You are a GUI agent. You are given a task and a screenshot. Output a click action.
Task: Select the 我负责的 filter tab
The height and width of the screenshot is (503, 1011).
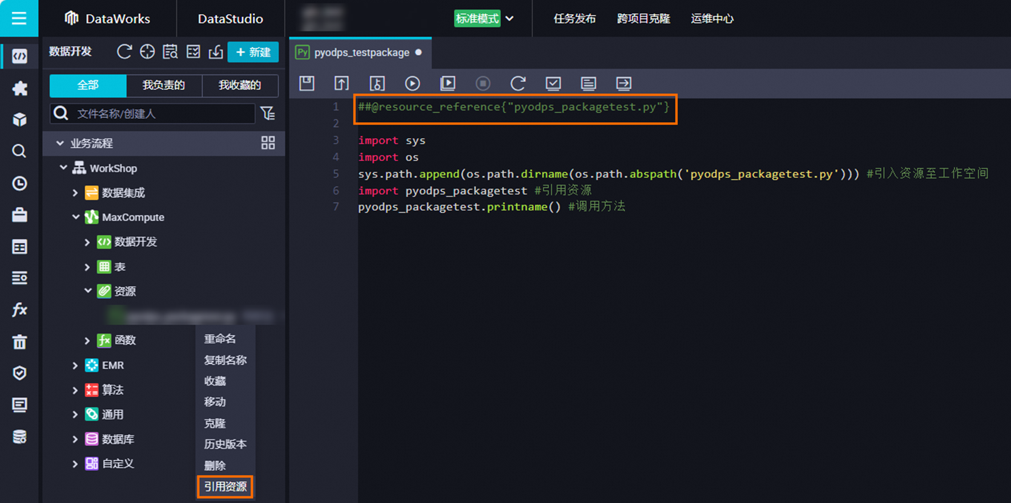(x=164, y=86)
